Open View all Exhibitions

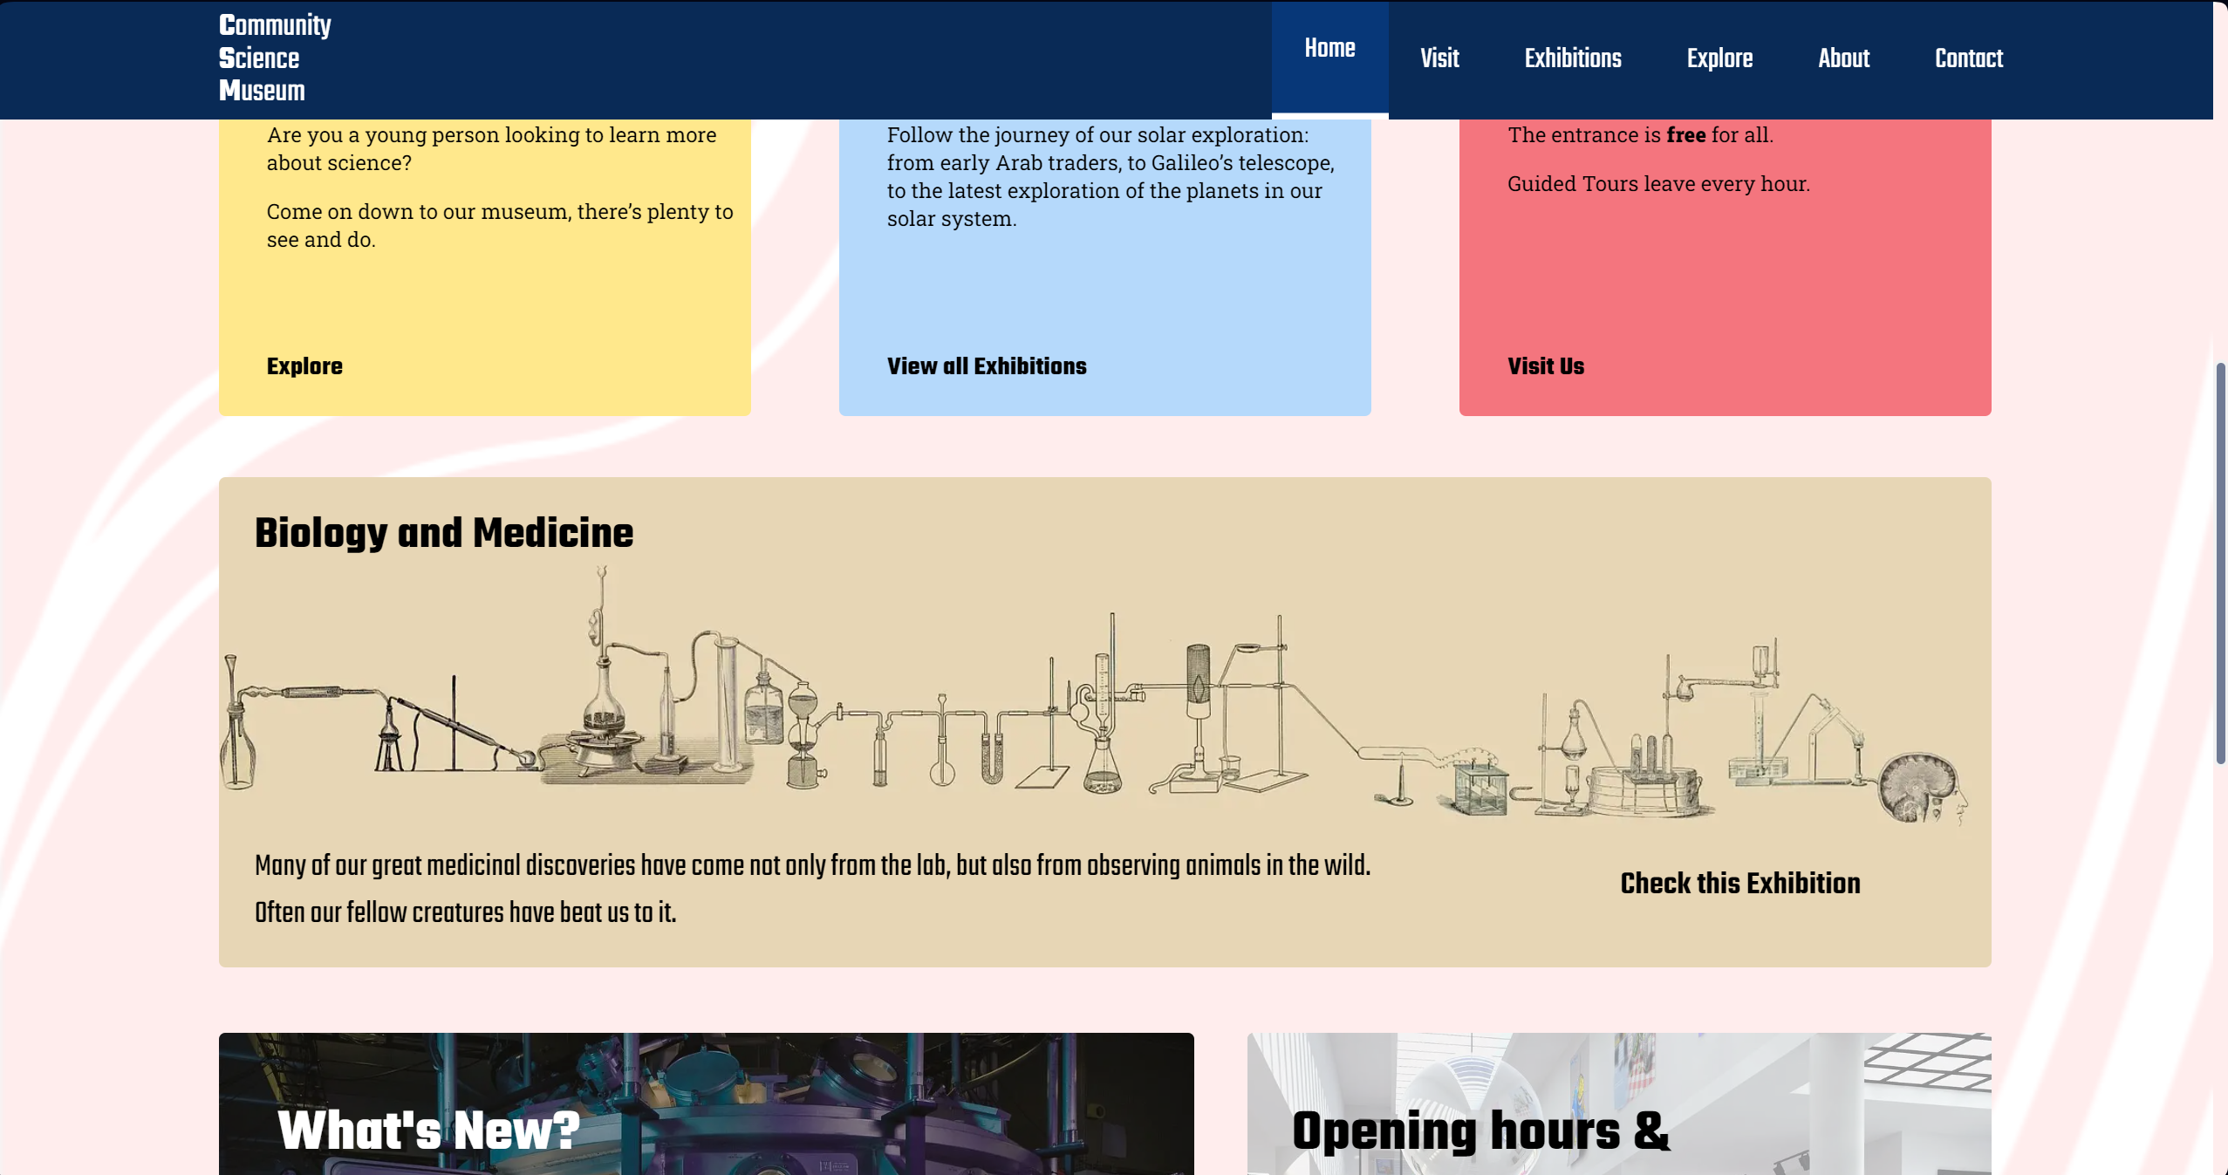(987, 366)
